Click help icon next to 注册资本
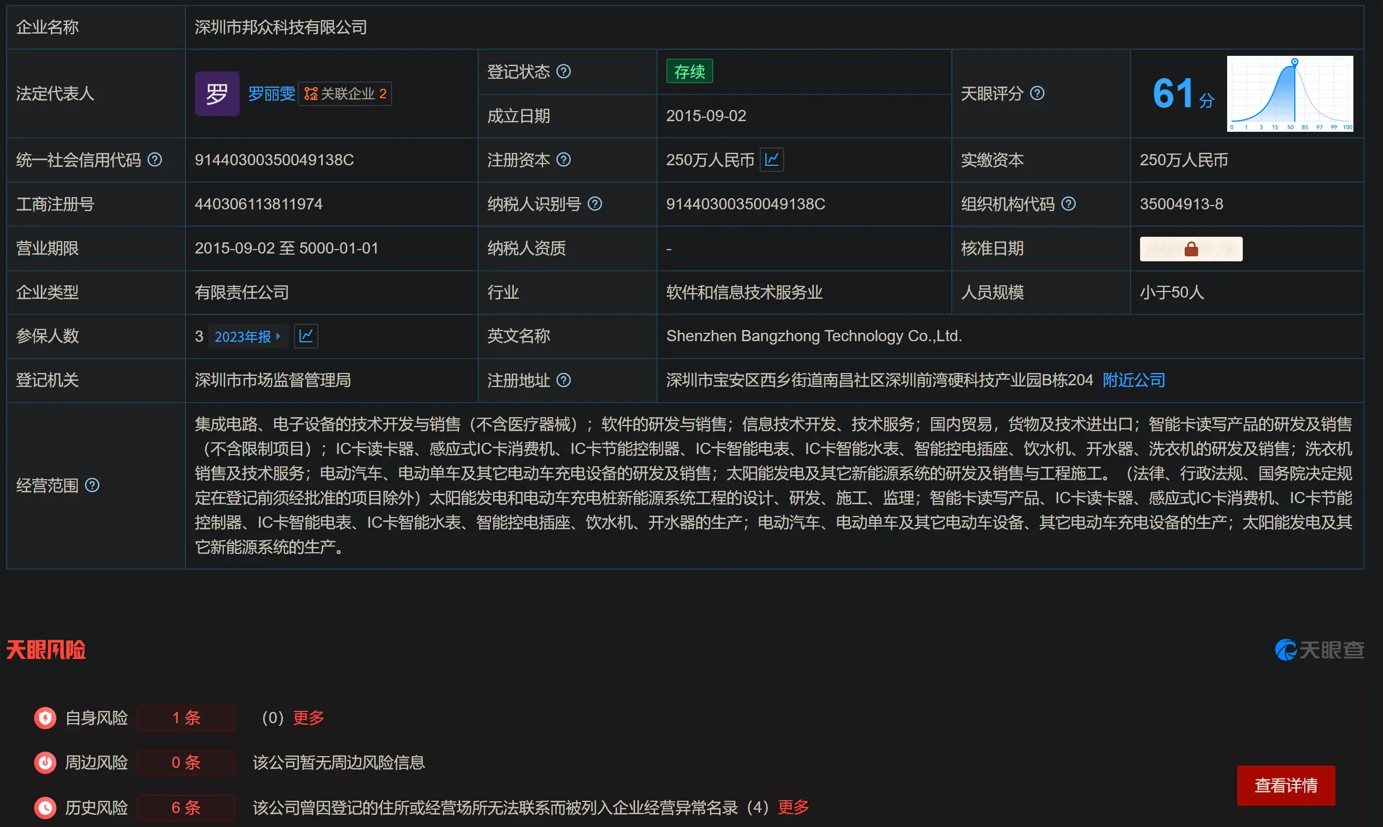This screenshot has width=1383, height=827. click(x=564, y=160)
